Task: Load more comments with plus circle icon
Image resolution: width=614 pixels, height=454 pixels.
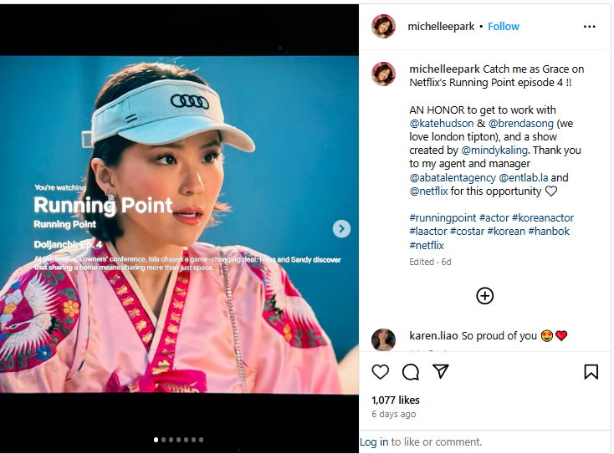Action: tap(485, 296)
